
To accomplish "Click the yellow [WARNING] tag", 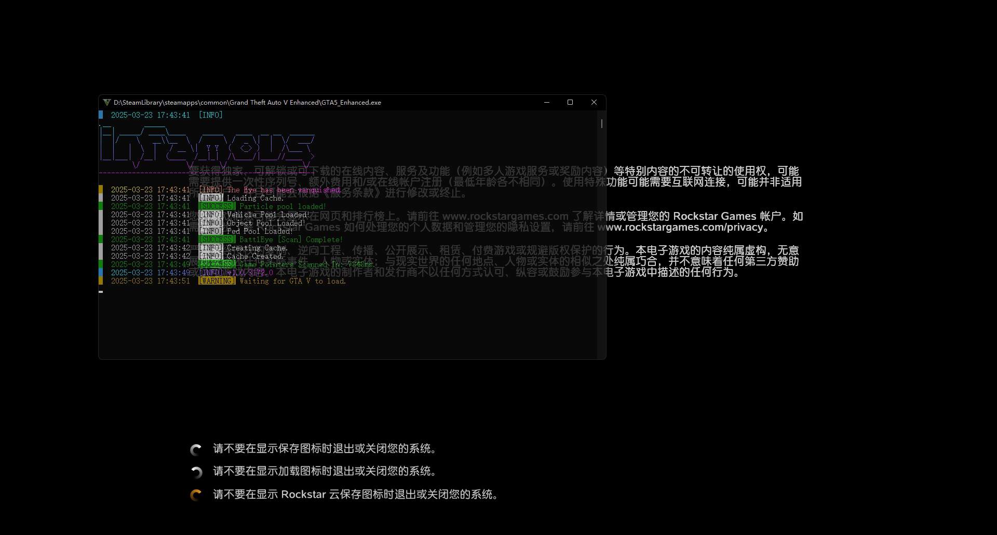I will 217,280.
